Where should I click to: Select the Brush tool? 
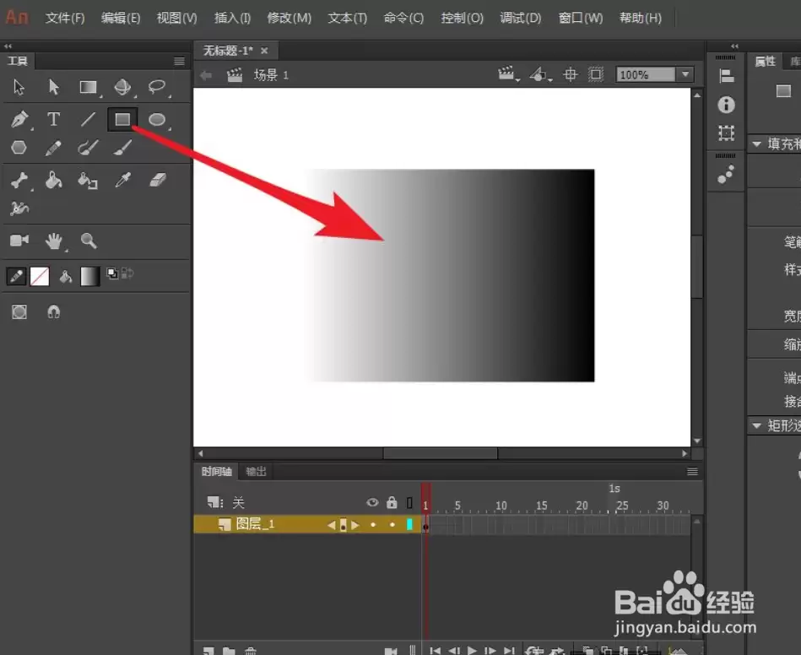(x=122, y=149)
